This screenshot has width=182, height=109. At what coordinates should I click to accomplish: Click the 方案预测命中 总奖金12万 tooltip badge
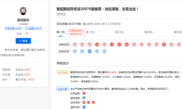[76, 32]
